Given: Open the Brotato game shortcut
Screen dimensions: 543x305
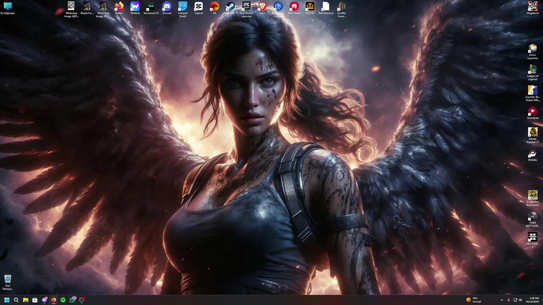Looking at the screenshot, I should (x=532, y=155).
